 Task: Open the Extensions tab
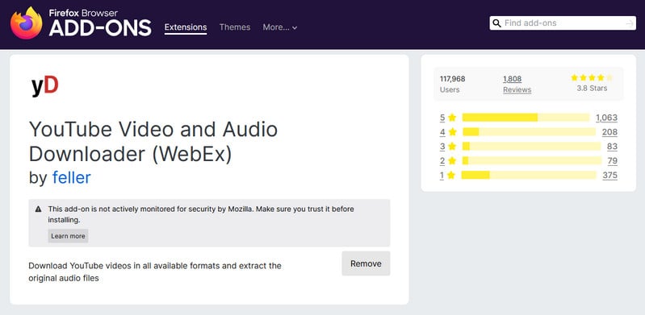coord(186,27)
